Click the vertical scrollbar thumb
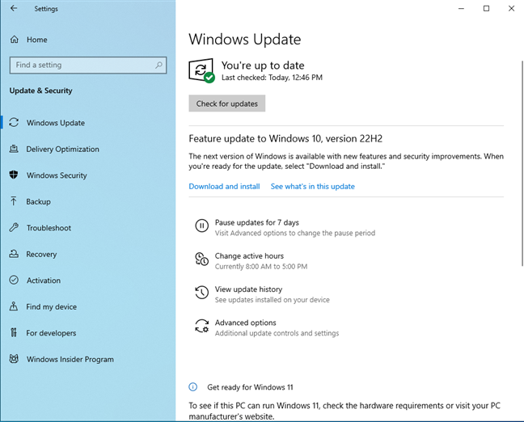 pos(522,163)
